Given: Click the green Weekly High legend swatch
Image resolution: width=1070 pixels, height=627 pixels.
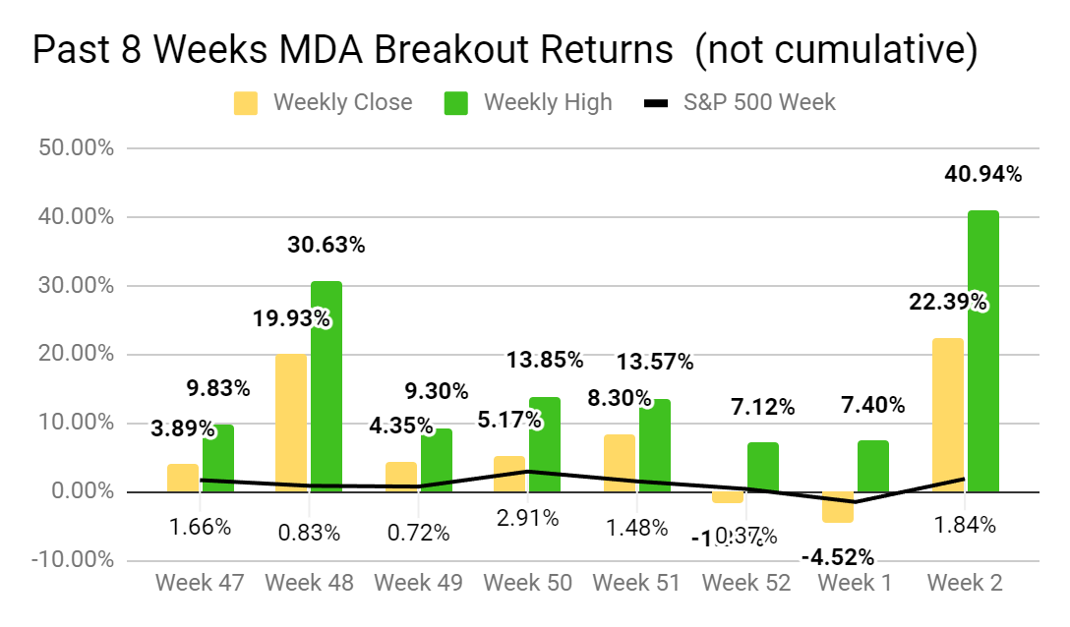Looking at the screenshot, I should (456, 102).
